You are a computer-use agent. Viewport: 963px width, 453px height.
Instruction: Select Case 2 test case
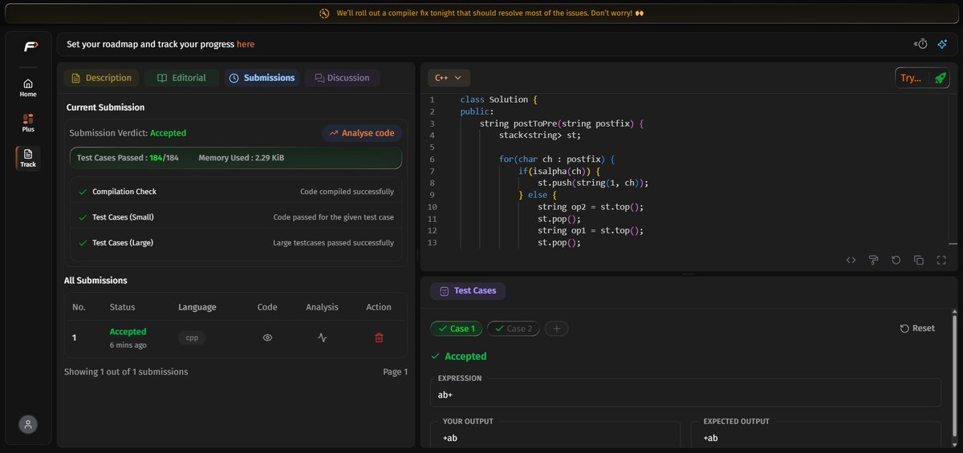tap(513, 329)
